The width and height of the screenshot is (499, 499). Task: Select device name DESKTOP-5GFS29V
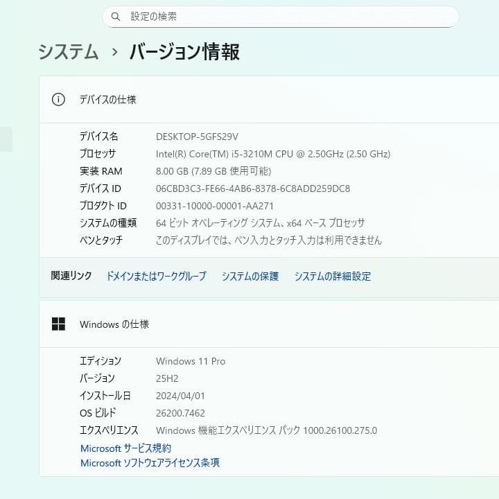(x=197, y=137)
